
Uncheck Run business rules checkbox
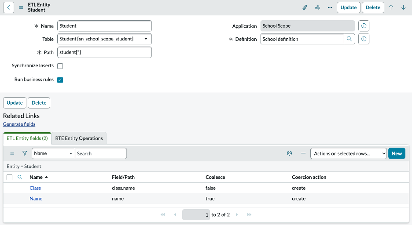tap(60, 80)
